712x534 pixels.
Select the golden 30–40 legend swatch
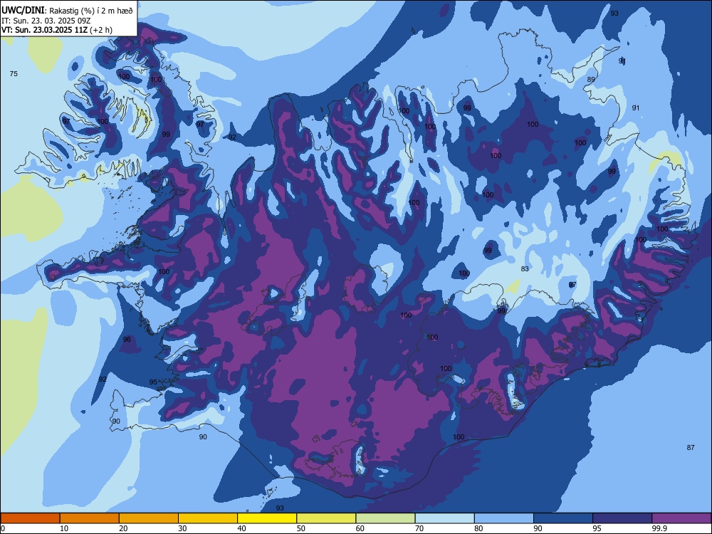coord(208,518)
